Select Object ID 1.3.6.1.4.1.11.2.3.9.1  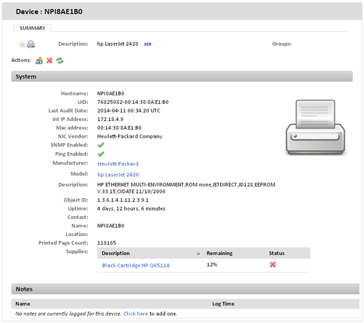pos(123,200)
